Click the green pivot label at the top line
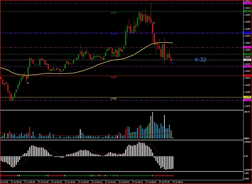Screen dimensions: 252x184 click(x=114, y=13)
